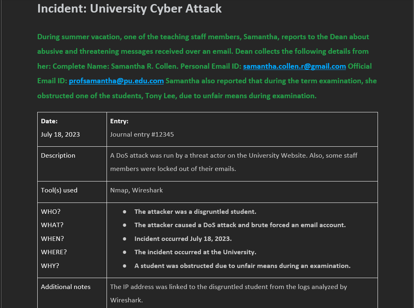Click the "WHY?" label
Viewport: 414px width, 308px height.
[x=50, y=266]
